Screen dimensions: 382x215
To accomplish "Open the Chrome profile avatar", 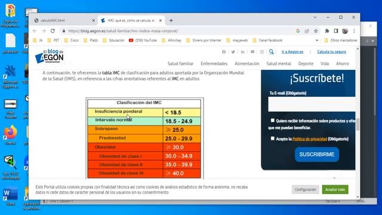I will [345, 31].
